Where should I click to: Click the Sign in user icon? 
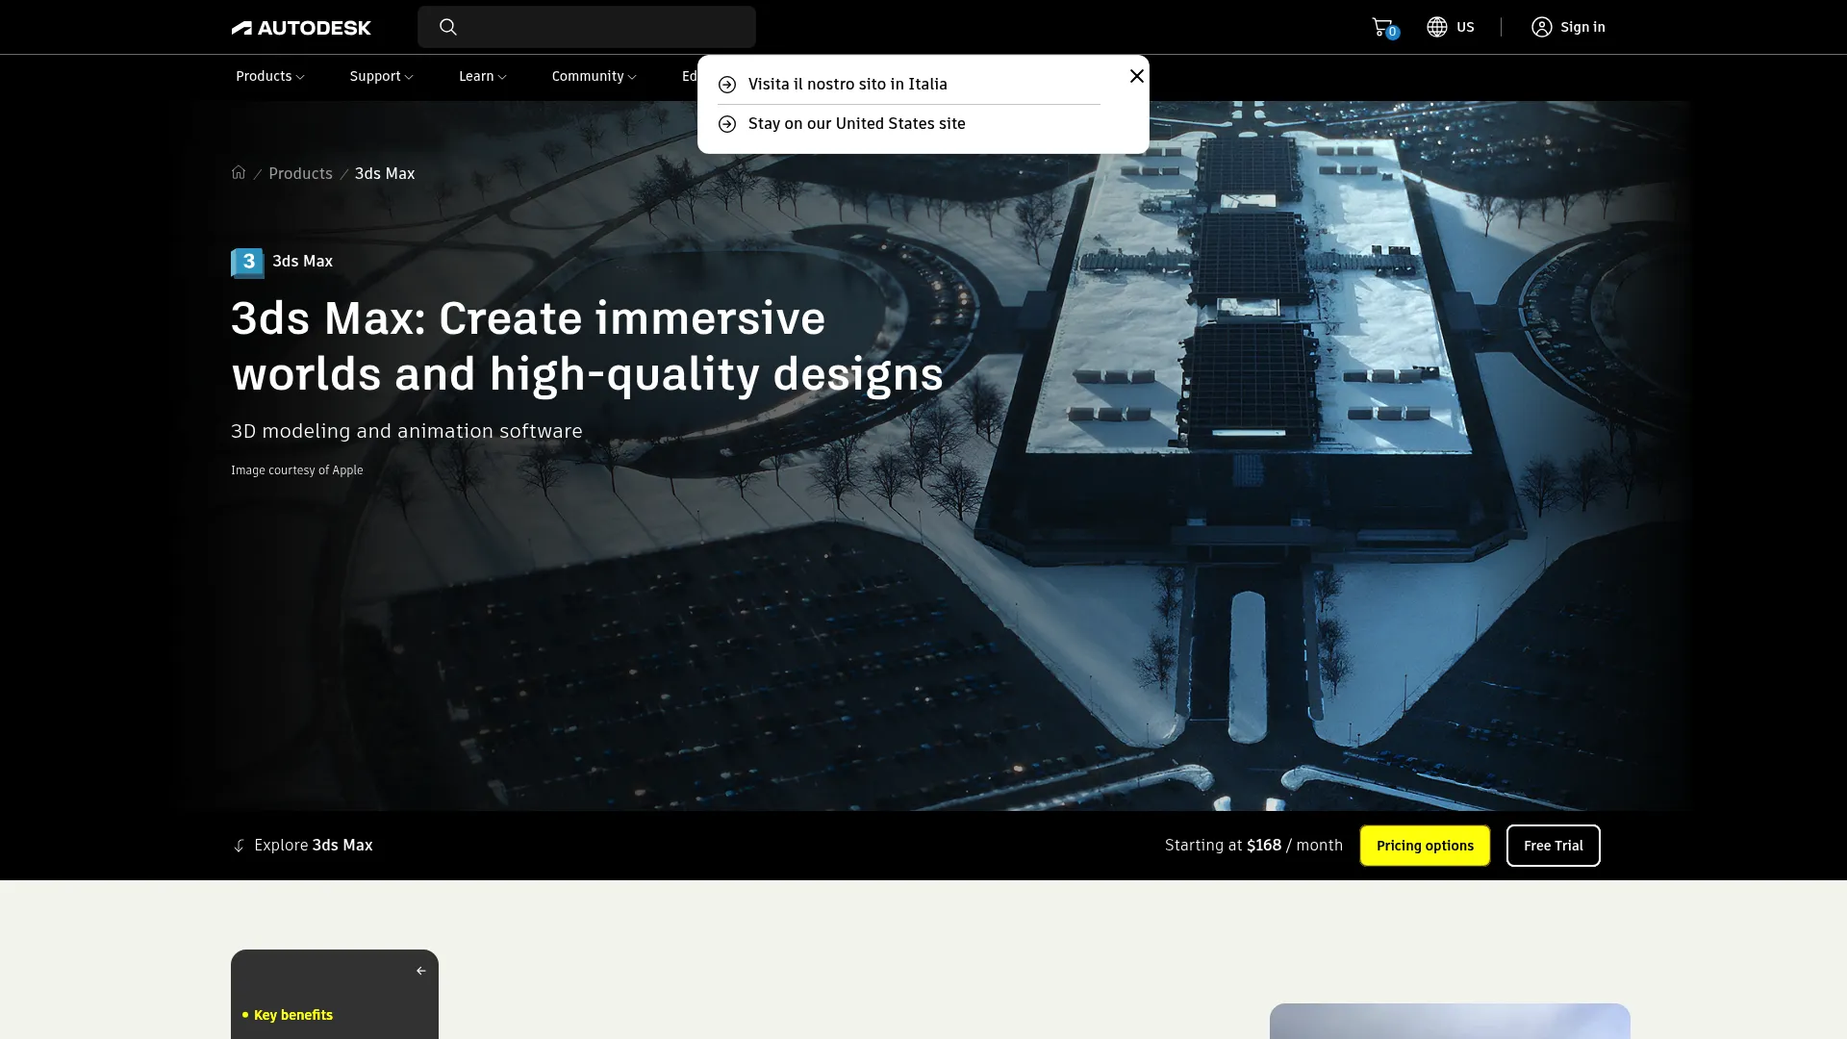click(x=1542, y=27)
